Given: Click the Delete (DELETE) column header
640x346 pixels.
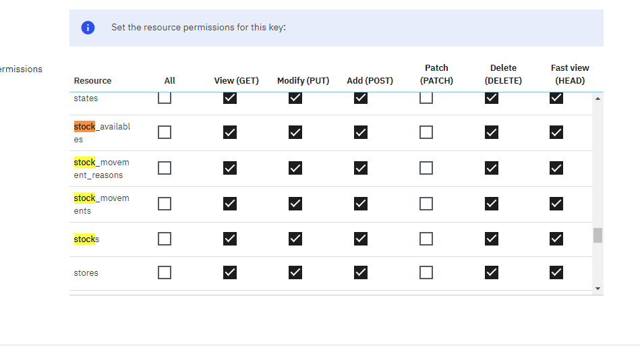Looking at the screenshot, I should (503, 74).
